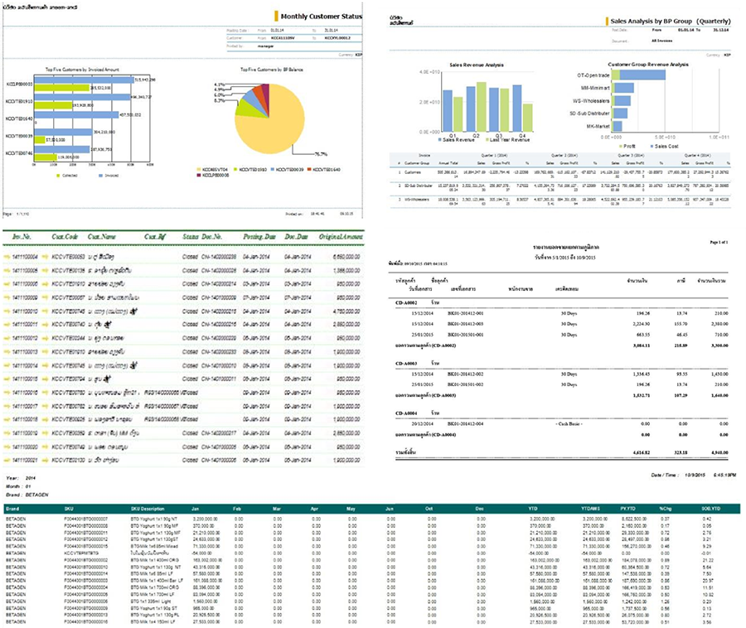Open customer code arrow in invoice 1411100018 row
Viewport: 746px width, 628px height.
(x=46, y=420)
